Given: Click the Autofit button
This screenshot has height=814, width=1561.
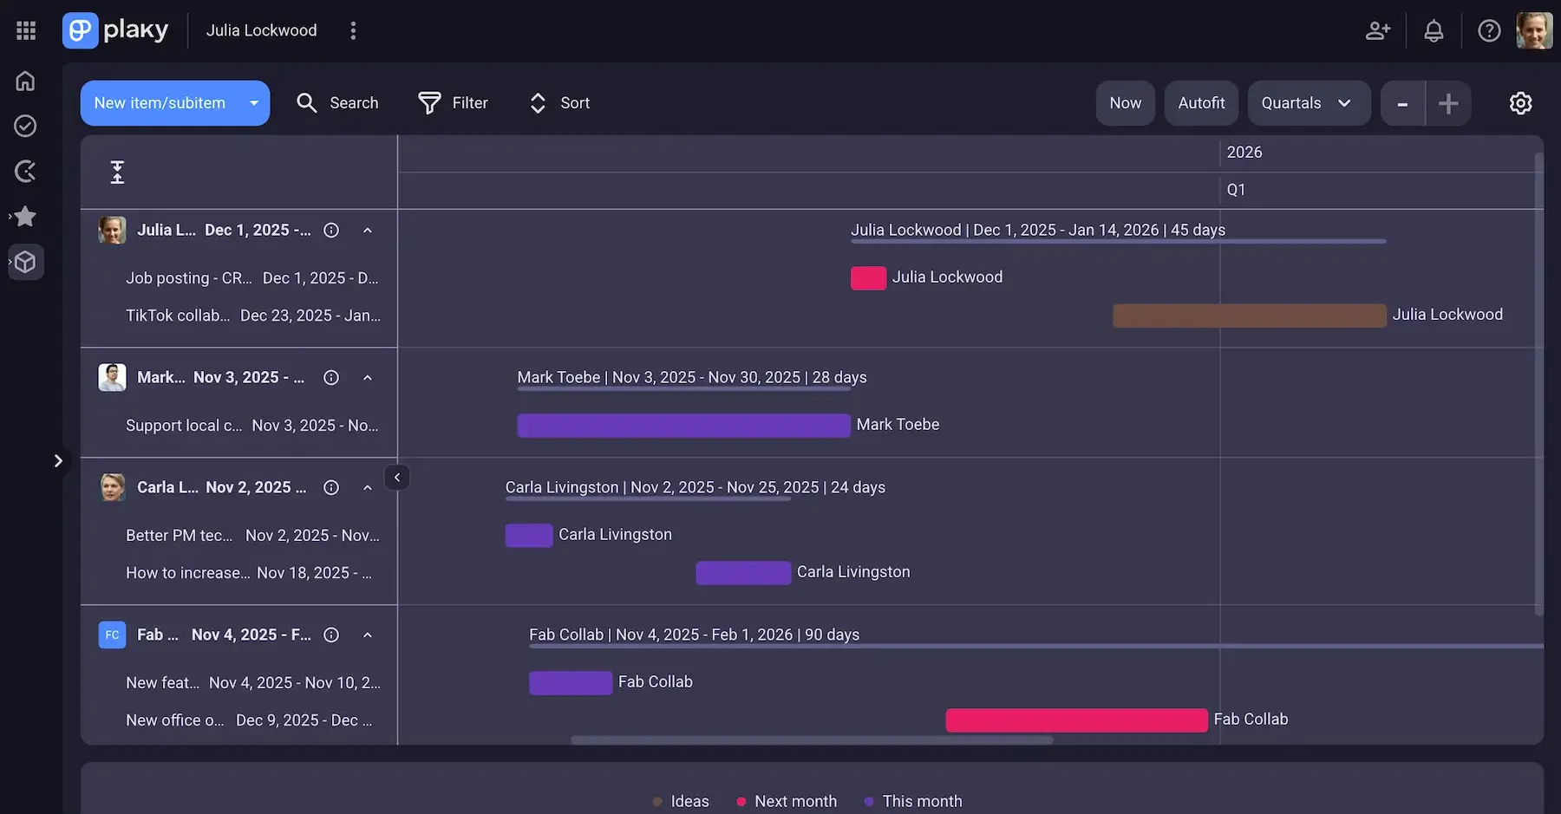Looking at the screenshot, I should click(x=1201, y=103).
